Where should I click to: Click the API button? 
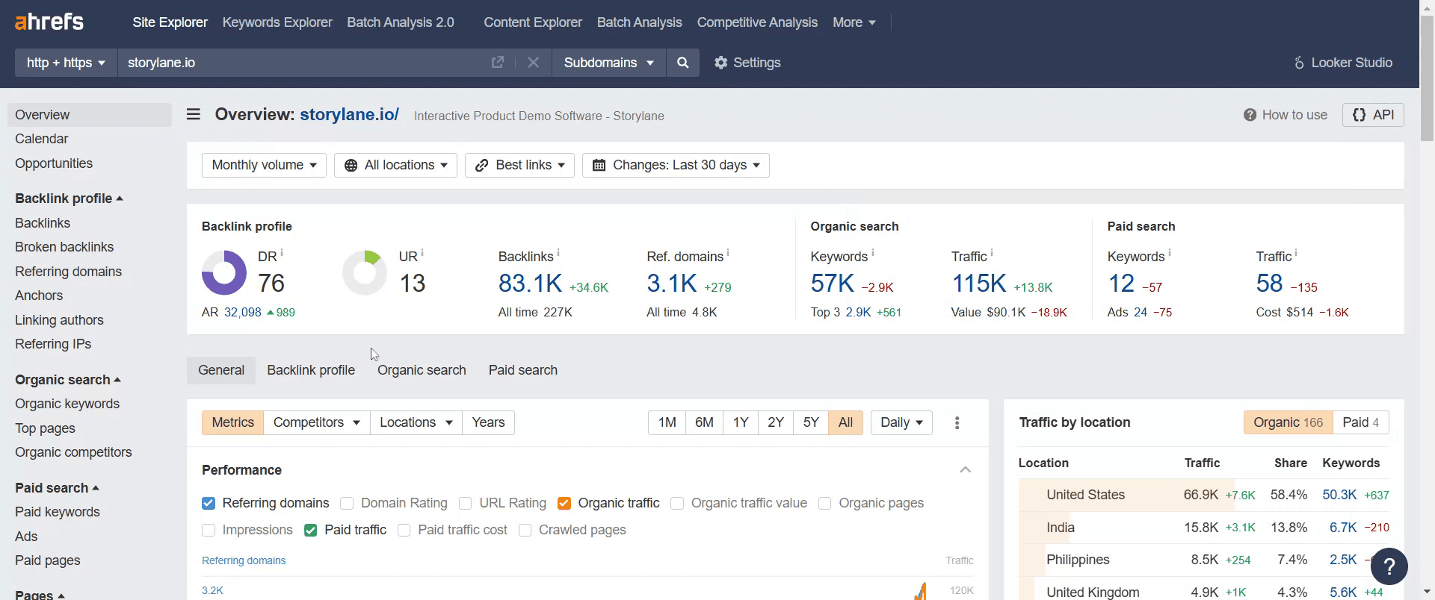click(x=1373, y=115)
